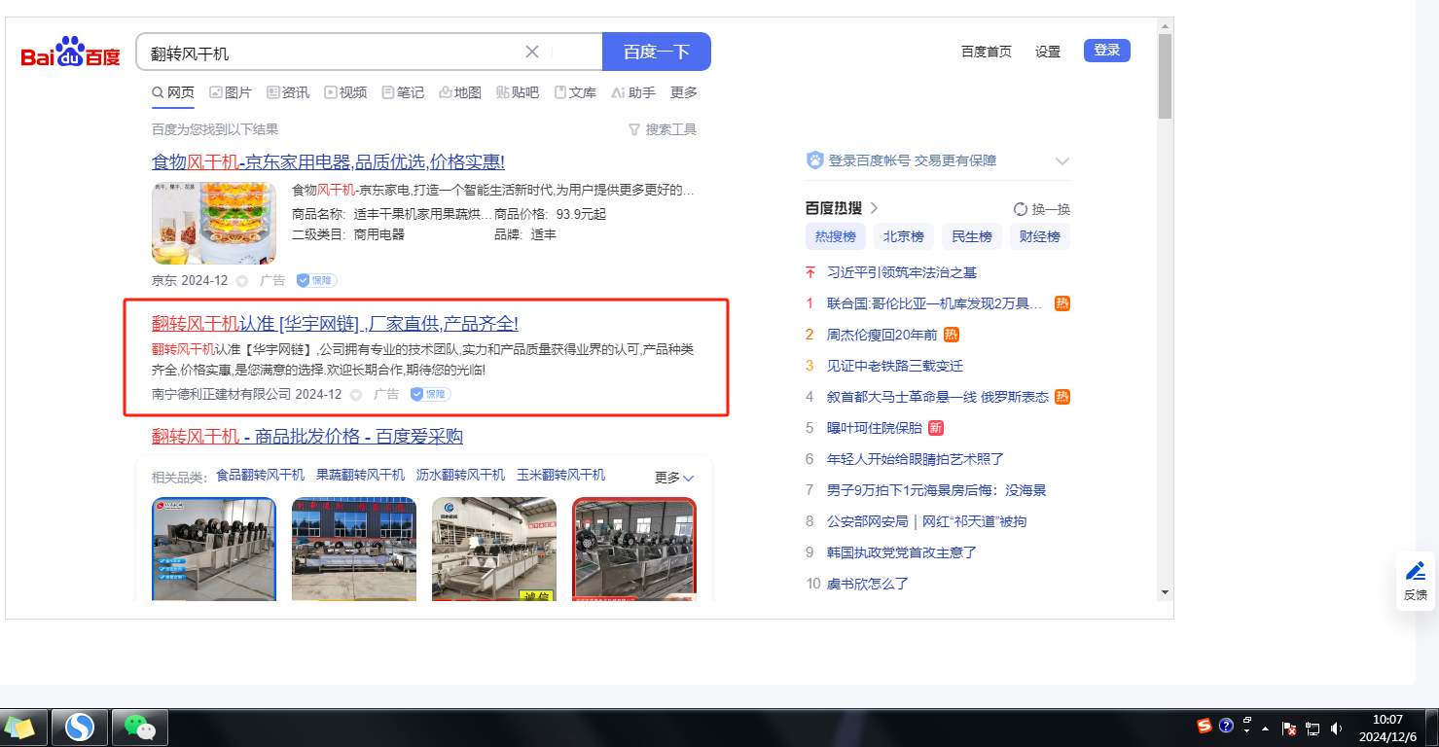Click the volume speaker icon in system tray
This screenshot has height=747, width=1439.
pos(1337,728)
